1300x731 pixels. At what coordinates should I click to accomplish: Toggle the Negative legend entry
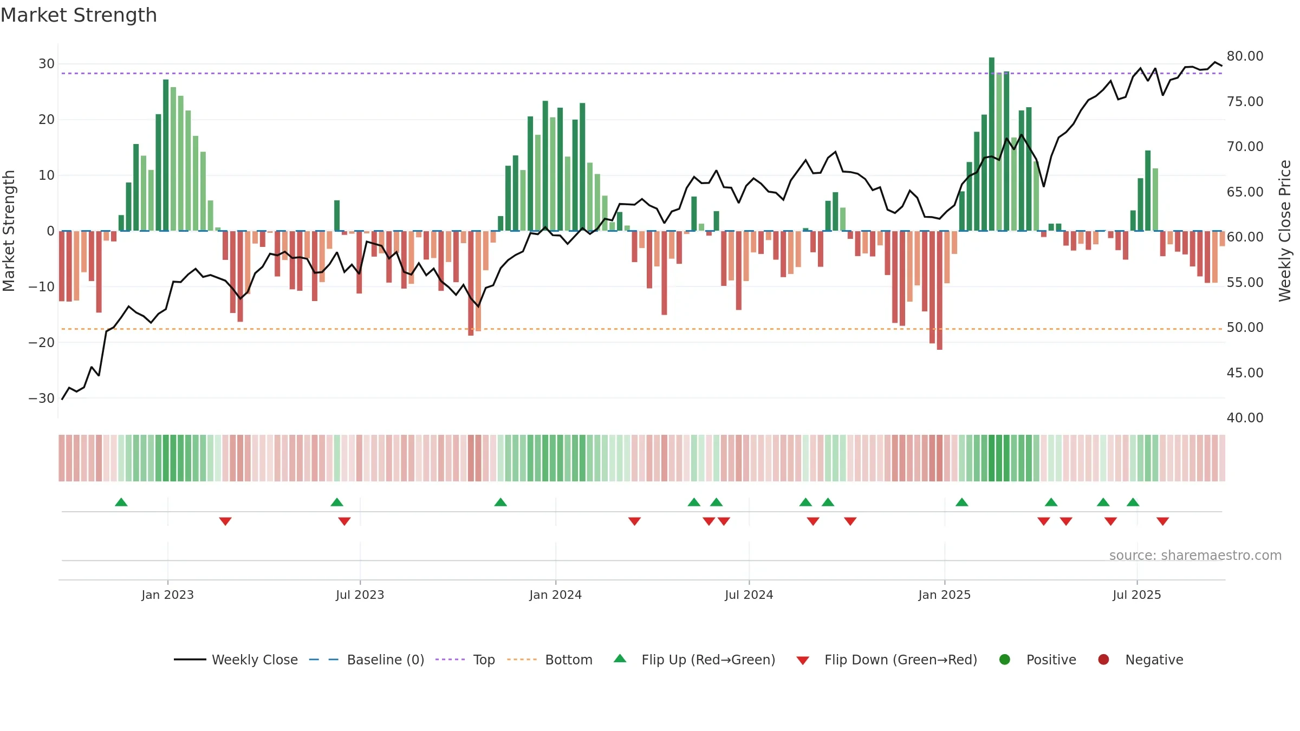point(1140,660)
